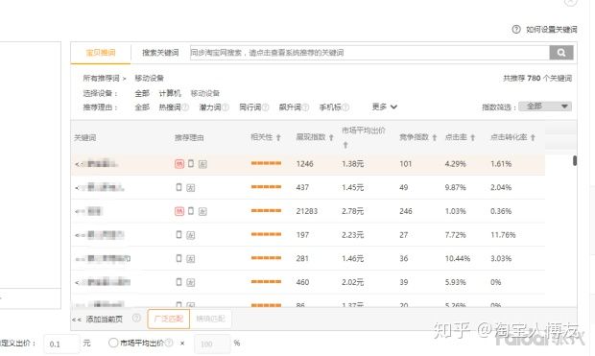Sort by 市场平均出价 column arrow
The image size is (595, 356).
(345, 145)
